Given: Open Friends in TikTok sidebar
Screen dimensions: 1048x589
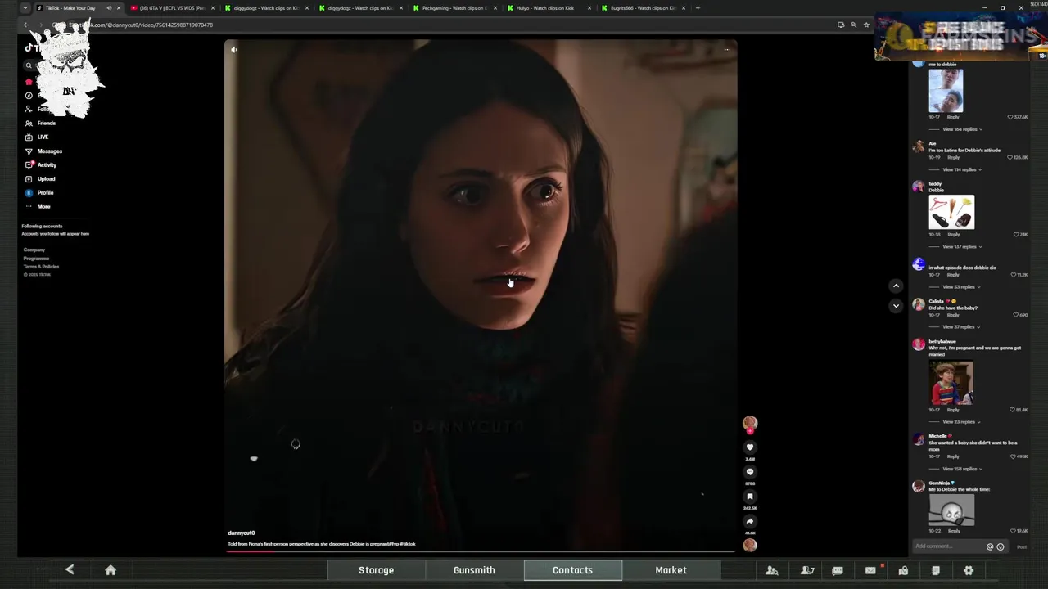Looking at the screenshot, I should pyautogui.click(x=40, y=123).
